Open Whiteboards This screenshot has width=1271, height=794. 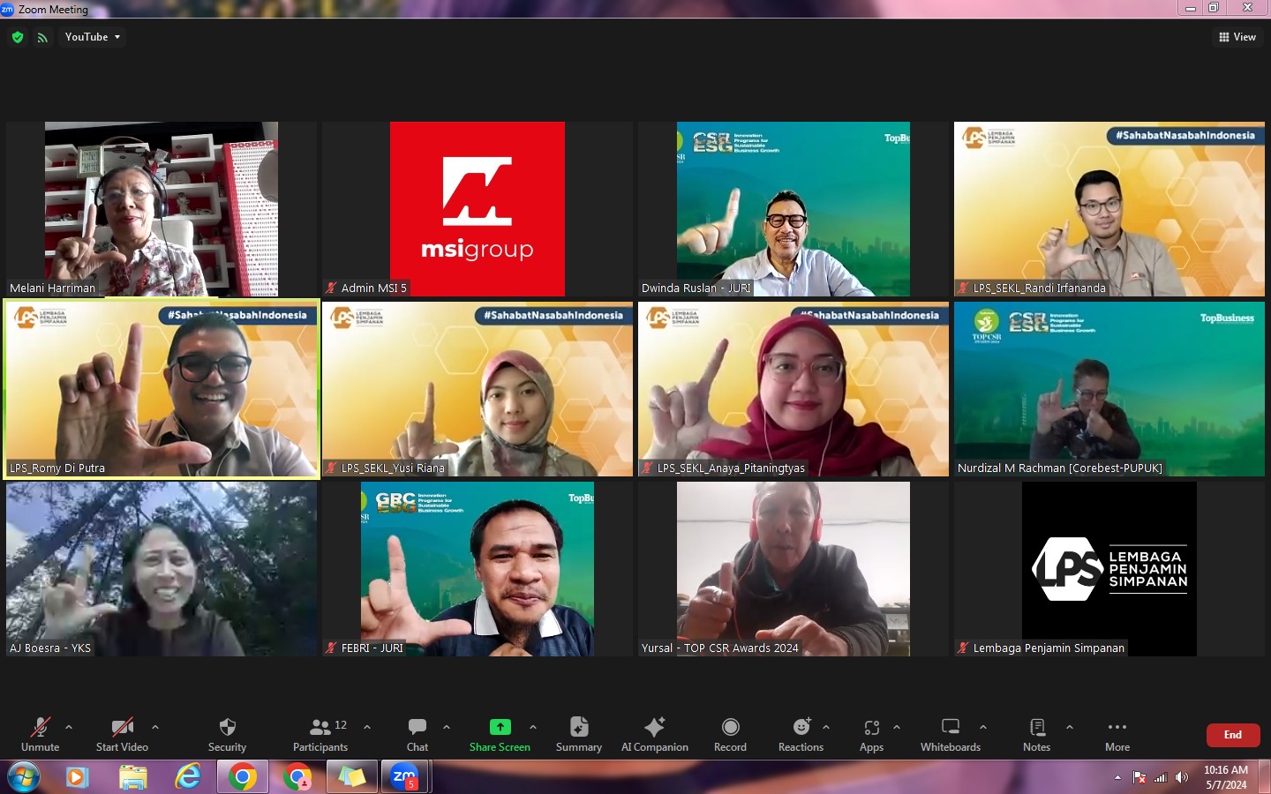tap(950, 734)
